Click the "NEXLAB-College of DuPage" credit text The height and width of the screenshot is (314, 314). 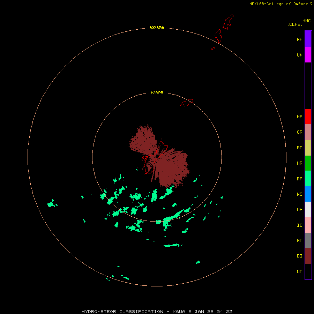point(278,4)
